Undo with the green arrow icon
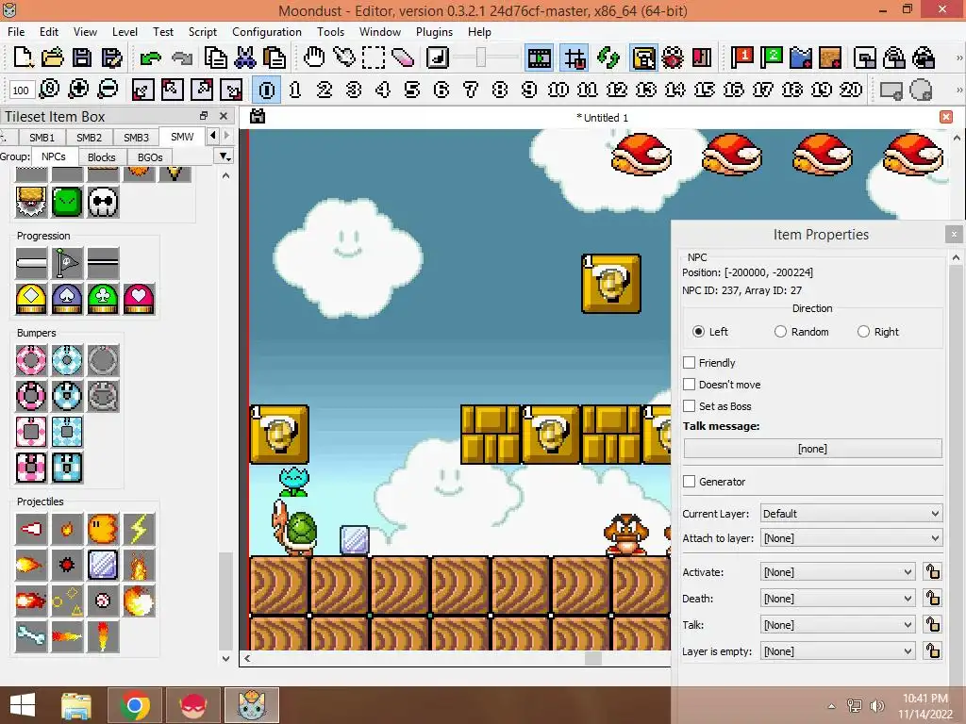Viewport: 966px width, 724px height. coord(150,58)
